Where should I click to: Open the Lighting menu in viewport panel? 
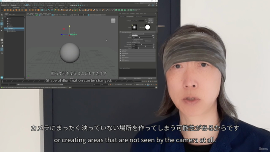(x=37, y=13)
